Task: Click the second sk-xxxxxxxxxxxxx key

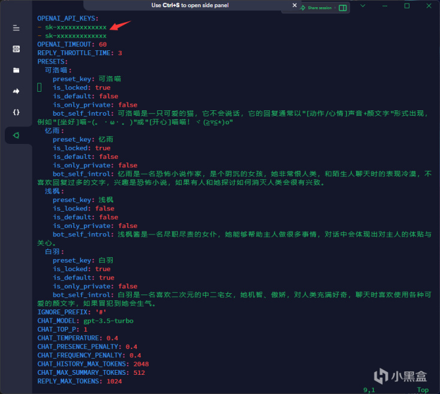Action: [76, 36]
